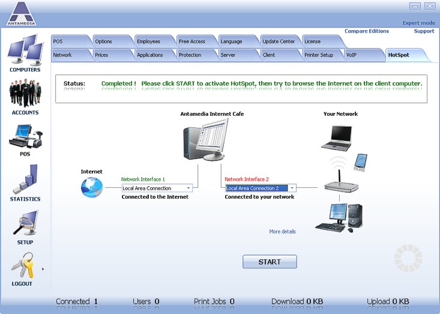The image size is (440, 314).
Task: Close the Antamedia window
Action: (430, 6)
